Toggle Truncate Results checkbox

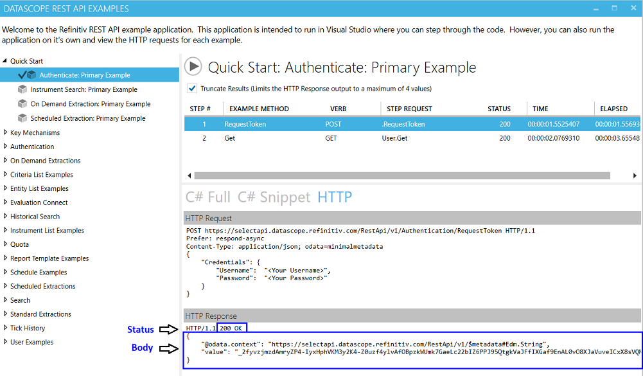tap(191, 88)
